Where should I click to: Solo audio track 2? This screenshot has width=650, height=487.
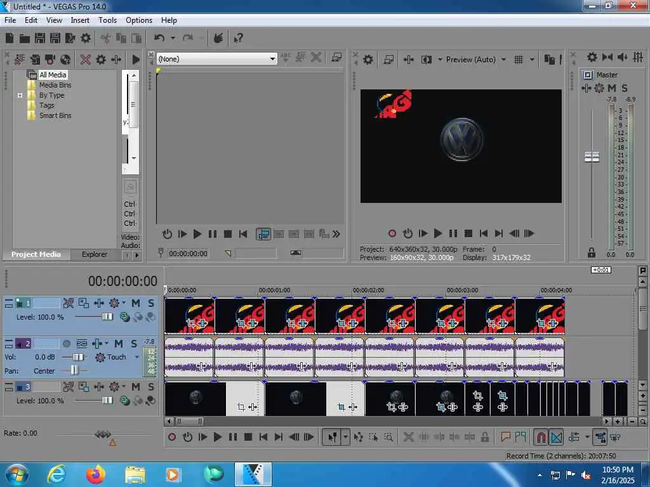(134, 344)
